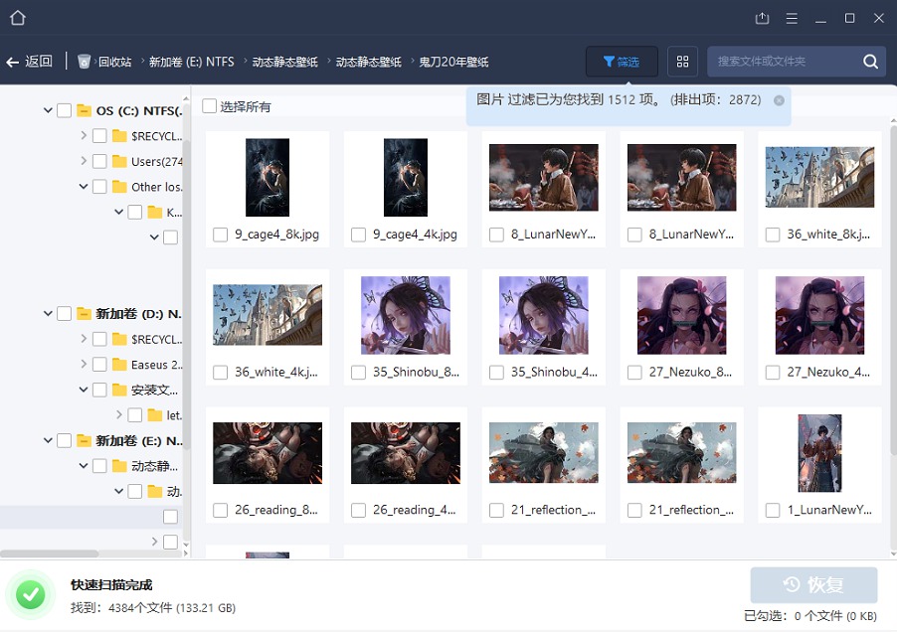Screen dimensions: 897x632
Task: Collapse the 新加卷 (E:) drive node
Action: [48, 440]
